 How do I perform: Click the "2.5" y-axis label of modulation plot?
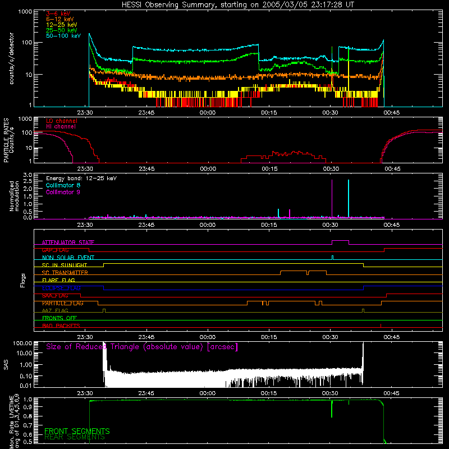[28, 181]
